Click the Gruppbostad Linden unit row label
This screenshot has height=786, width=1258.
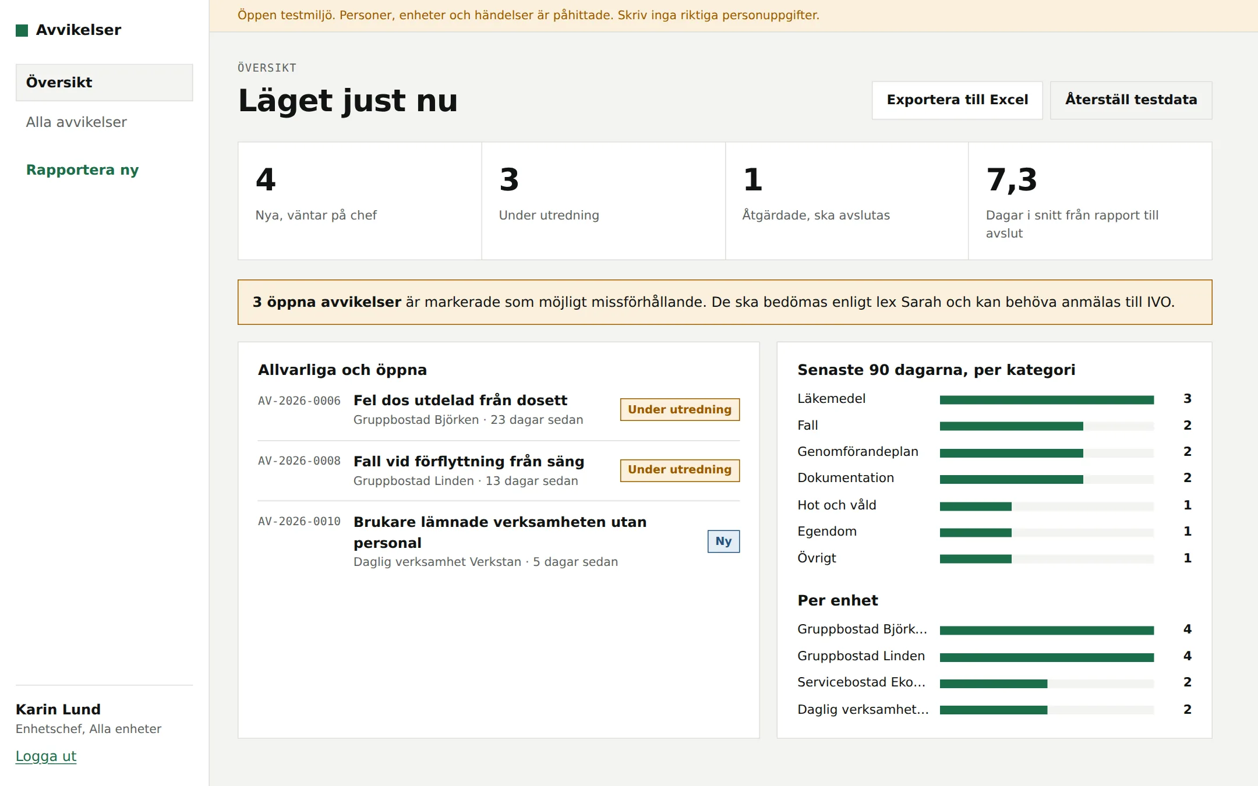point(861,656)
